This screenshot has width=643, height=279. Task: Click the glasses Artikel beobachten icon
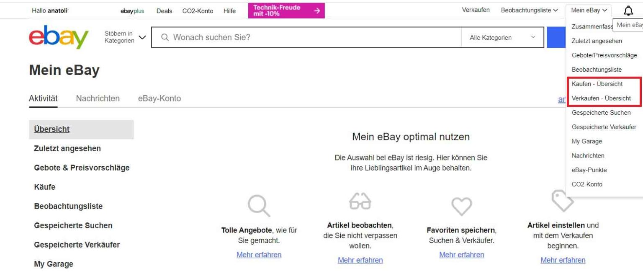tap(360, 201)
